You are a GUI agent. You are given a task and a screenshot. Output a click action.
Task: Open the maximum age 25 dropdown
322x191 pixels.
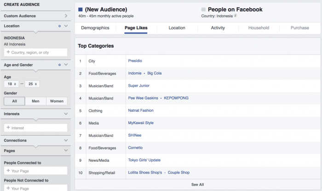pyautogui.click(x=32, y=84)
